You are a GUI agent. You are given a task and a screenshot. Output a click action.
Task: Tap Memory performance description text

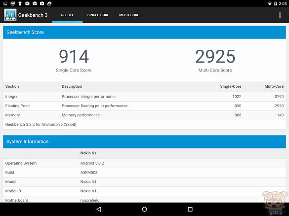point(81,115)
